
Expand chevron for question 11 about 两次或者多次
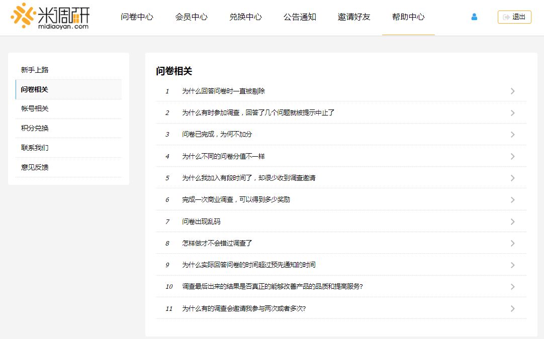coord(512,308)
